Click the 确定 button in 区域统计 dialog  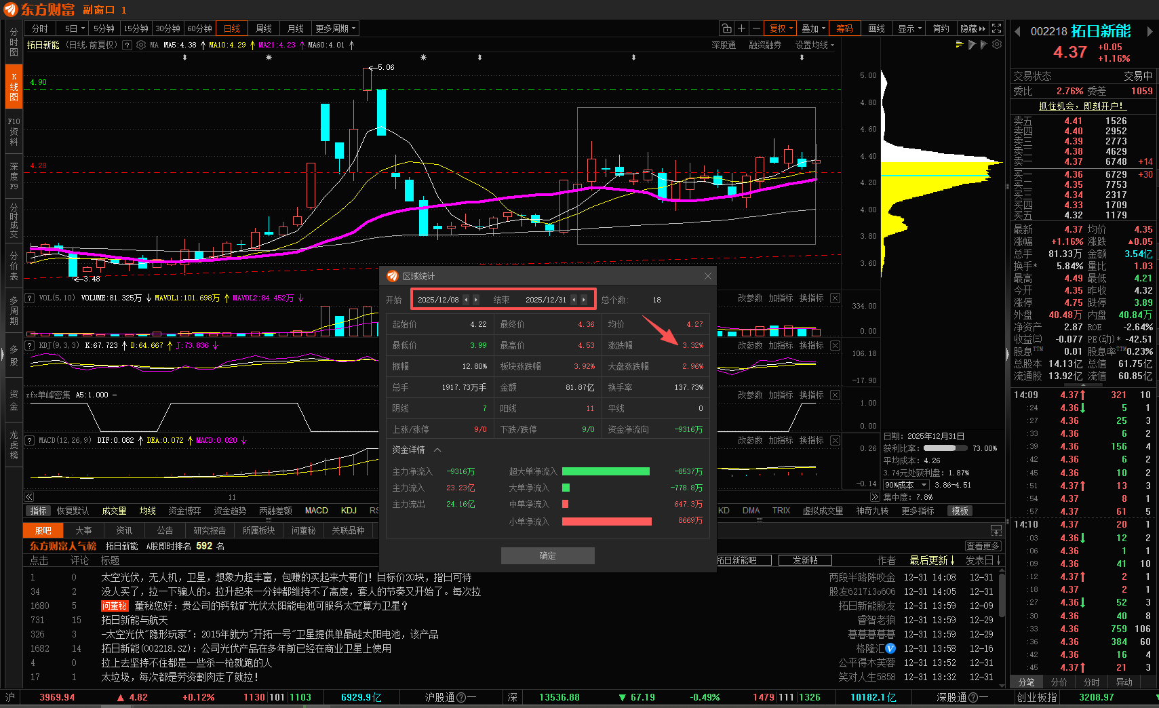pyautogui.click(x=548, y=555)
